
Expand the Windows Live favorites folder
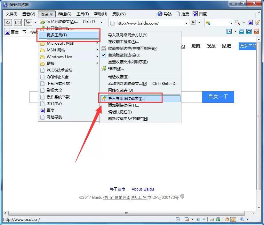pyautogui.click(x=69, y=56)
